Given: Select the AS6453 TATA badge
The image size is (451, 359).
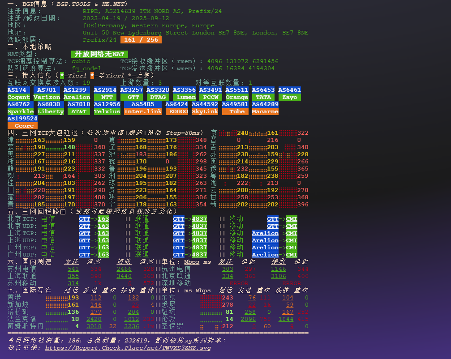Looking at the screenshot, I should [263, 93].
